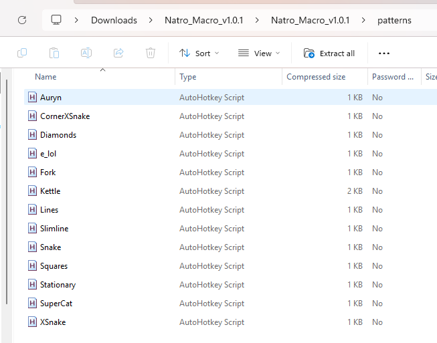Select the Fork script file icon

32,172
